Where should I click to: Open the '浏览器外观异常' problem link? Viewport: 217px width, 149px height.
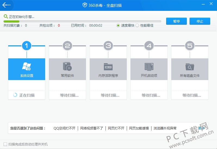tap(165, 128)
